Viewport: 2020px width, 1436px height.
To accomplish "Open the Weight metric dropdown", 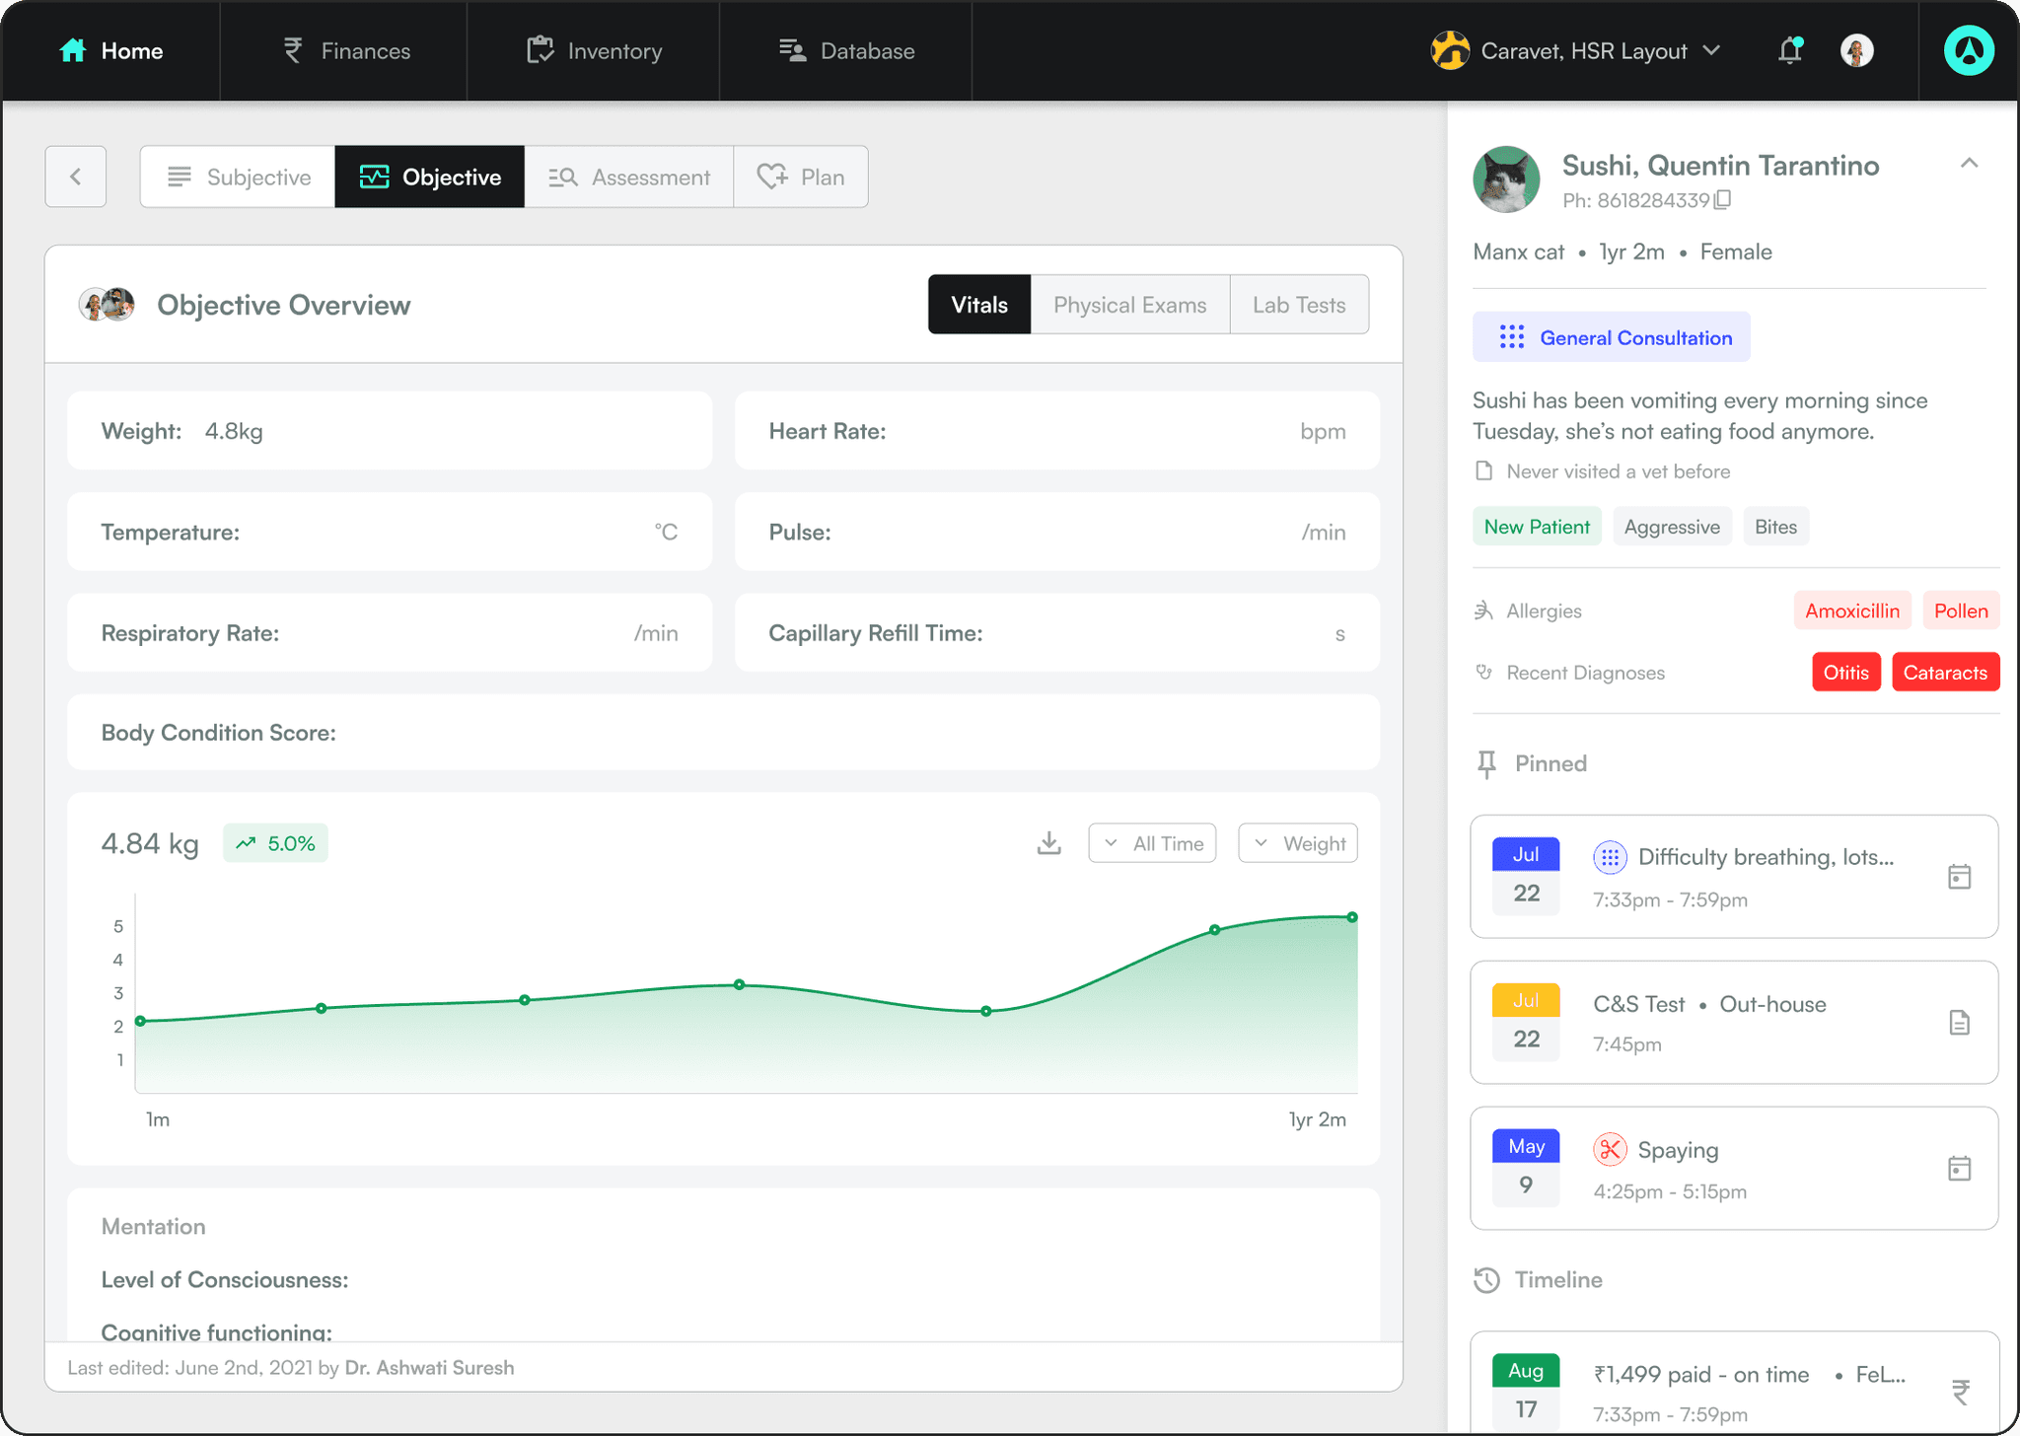I will click(x=1297, y=843).
